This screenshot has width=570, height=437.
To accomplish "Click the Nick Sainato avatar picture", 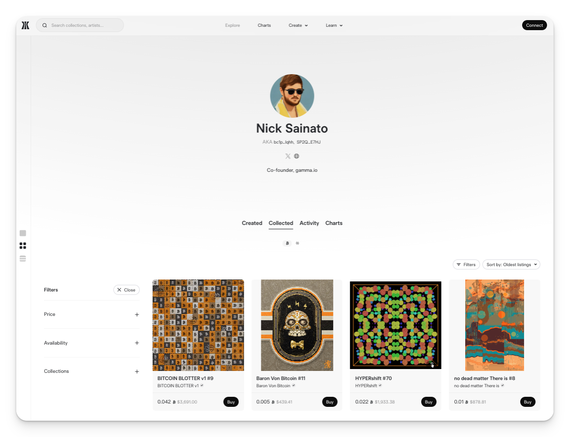I will click(292, 96).
